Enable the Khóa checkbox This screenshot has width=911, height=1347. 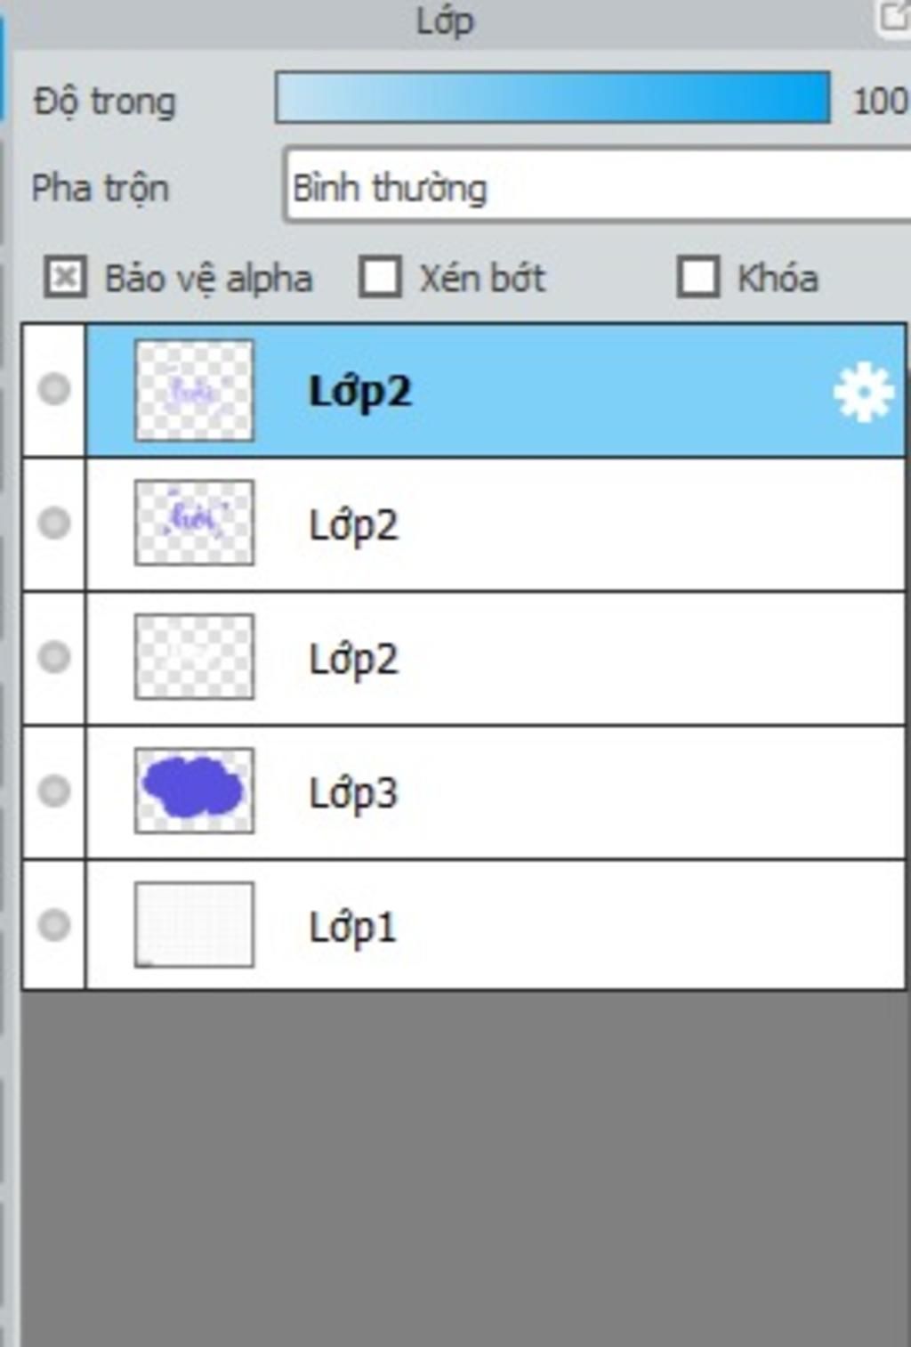click(698, 277)
